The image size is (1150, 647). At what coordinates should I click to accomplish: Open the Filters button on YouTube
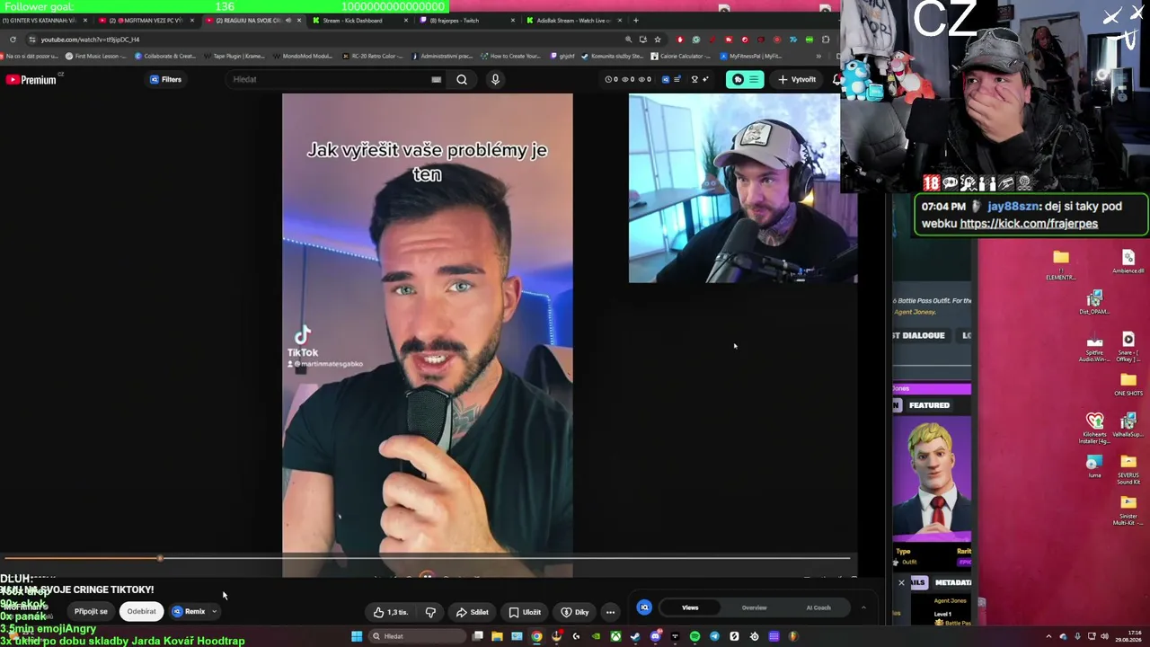pos(165,79)
